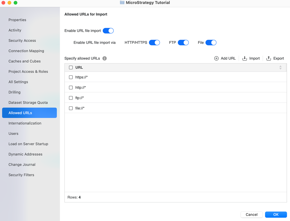This screenshot has height=221, width=290.
Task: Click the folder icon in the title bar
Action: (122, 3)
